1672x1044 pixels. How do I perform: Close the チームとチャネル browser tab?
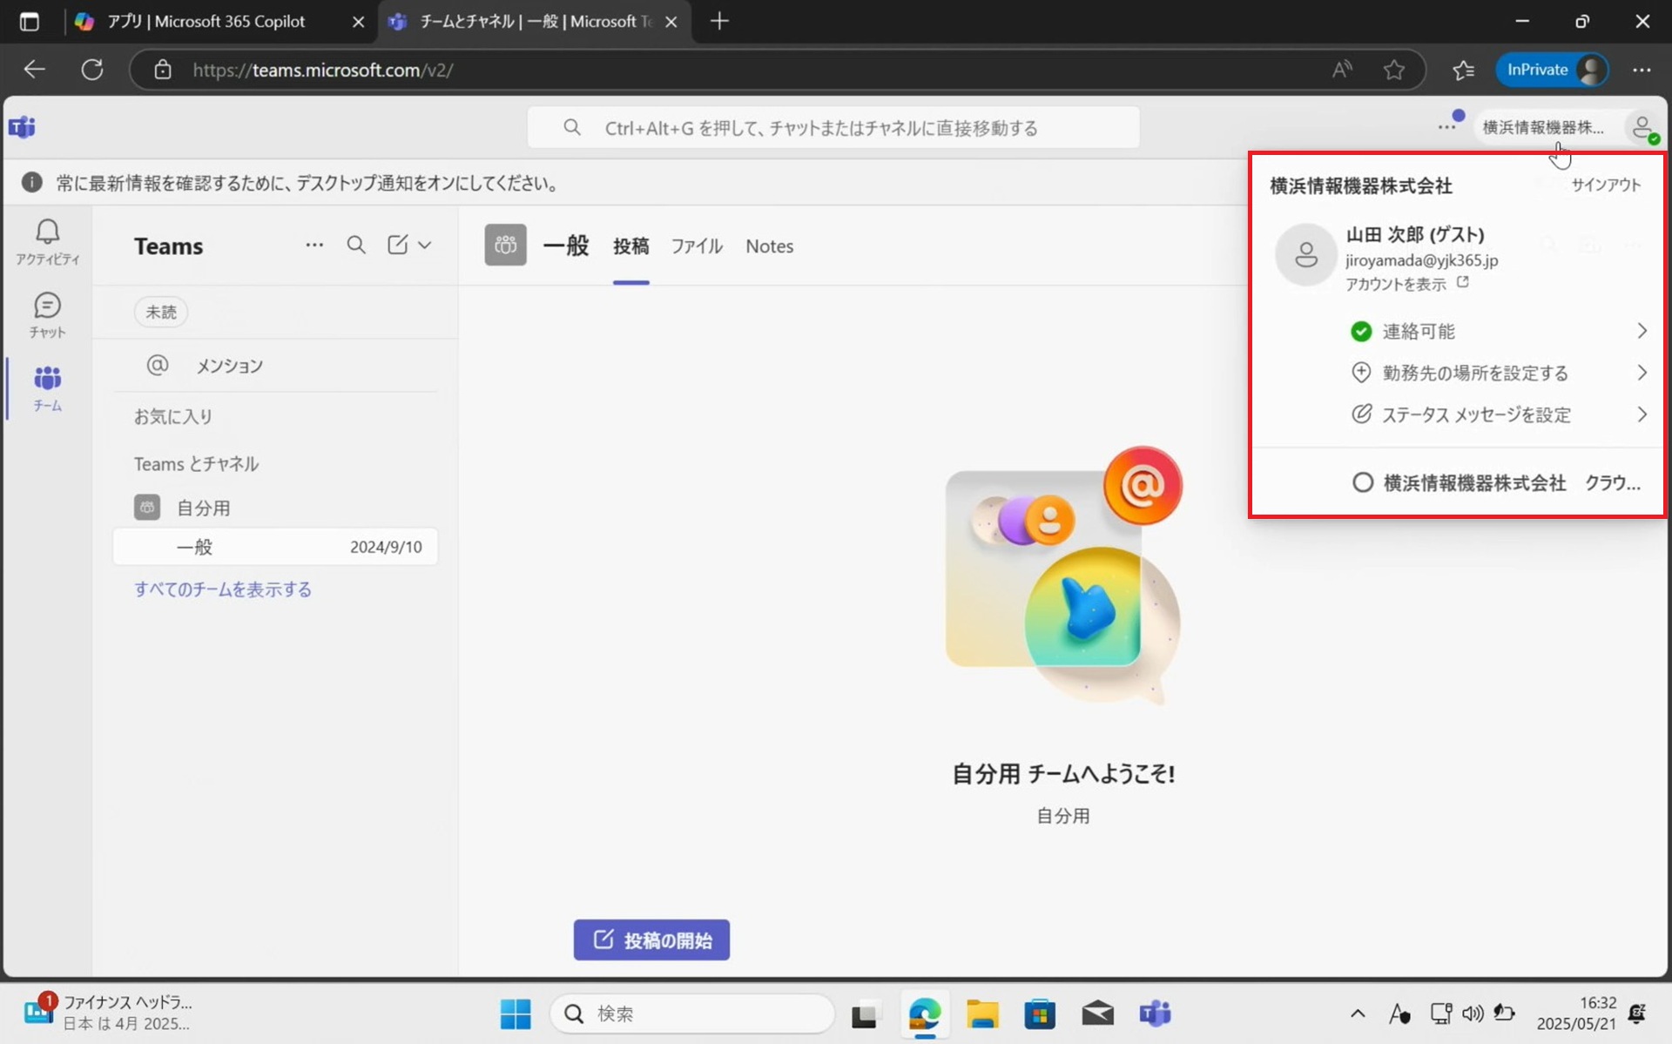671,22
